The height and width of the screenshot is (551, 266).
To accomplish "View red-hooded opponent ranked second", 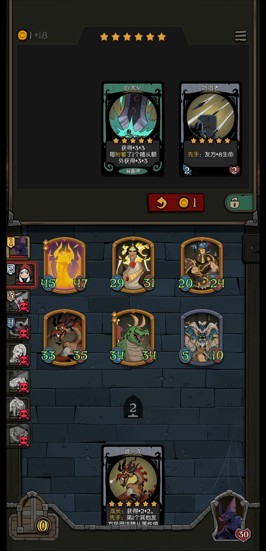I will (21, 273).
